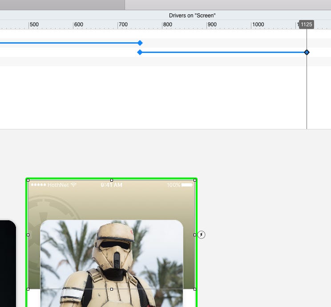Click the bottom-left selection handle
Screen dimensions: 331x307
click(x=28, y=289)
